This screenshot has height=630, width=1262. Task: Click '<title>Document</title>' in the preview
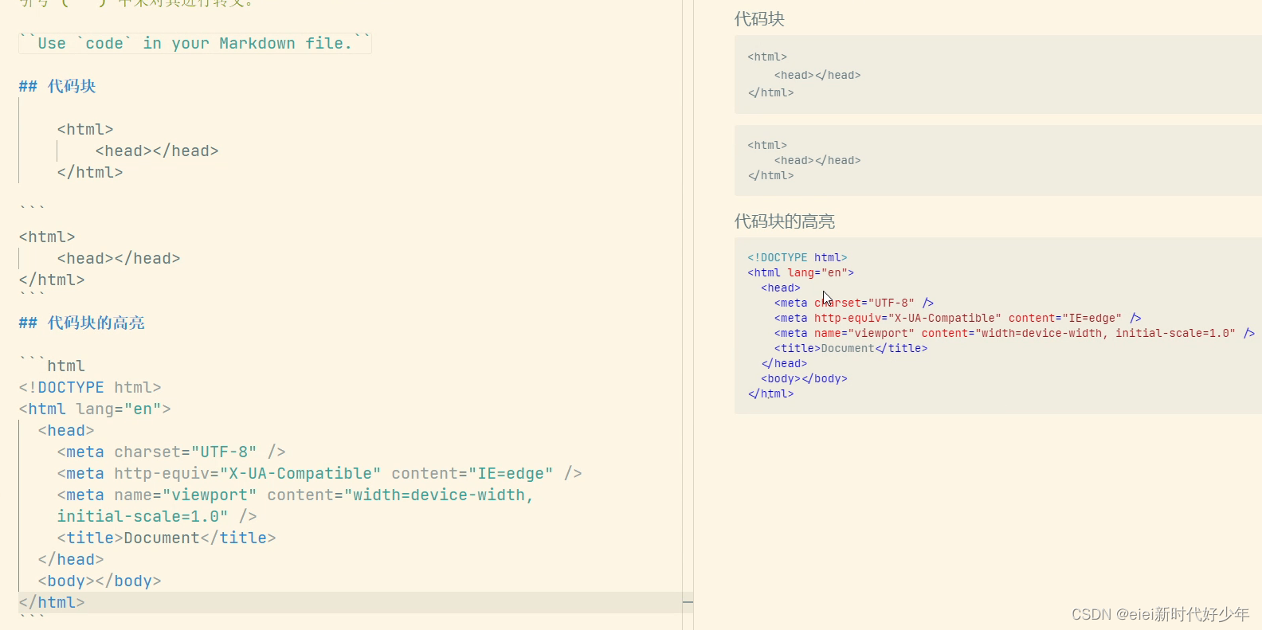tap(851, 348)
